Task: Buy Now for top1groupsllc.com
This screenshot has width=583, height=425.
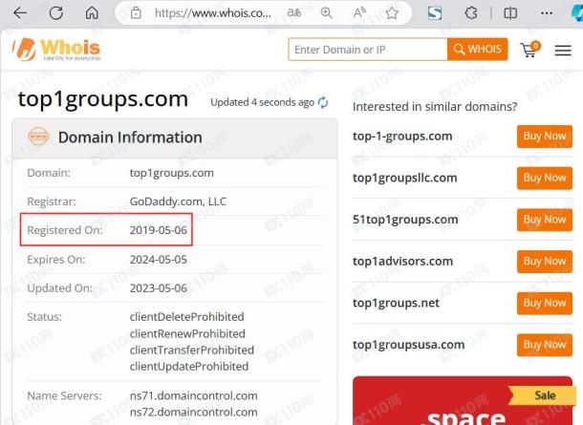Action: click(x=545, y=178)
